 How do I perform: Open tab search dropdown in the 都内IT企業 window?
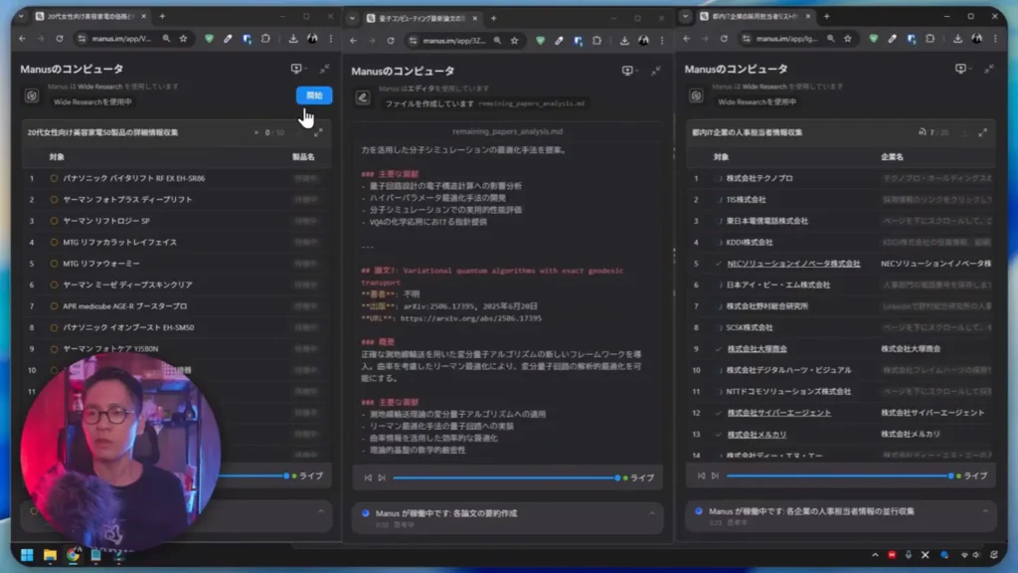click(686, 16)
